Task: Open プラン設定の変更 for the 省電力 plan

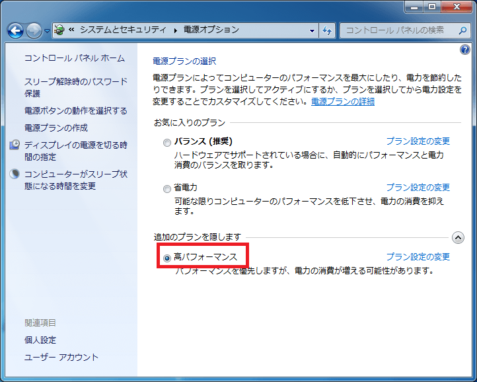Action: point(418,188)
